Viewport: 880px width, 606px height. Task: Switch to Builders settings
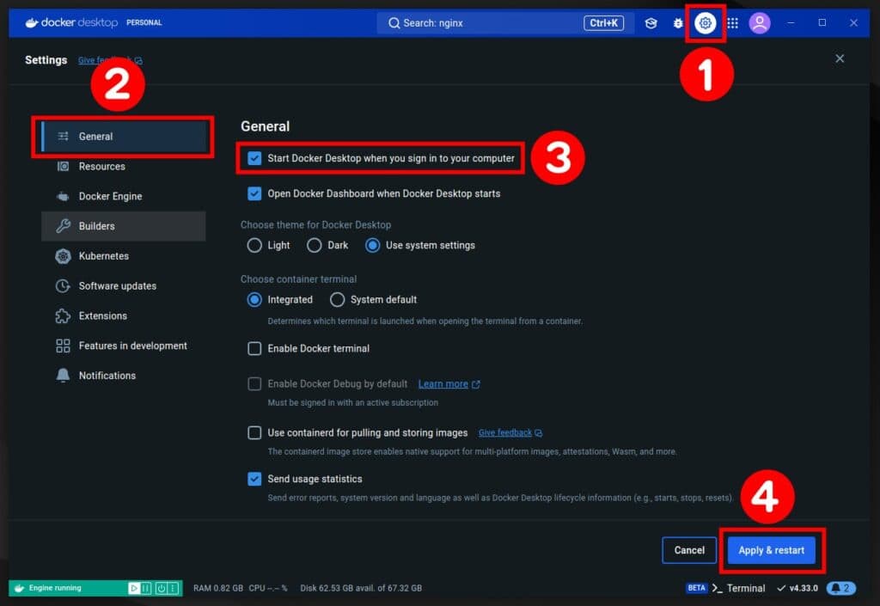point(124,226)
